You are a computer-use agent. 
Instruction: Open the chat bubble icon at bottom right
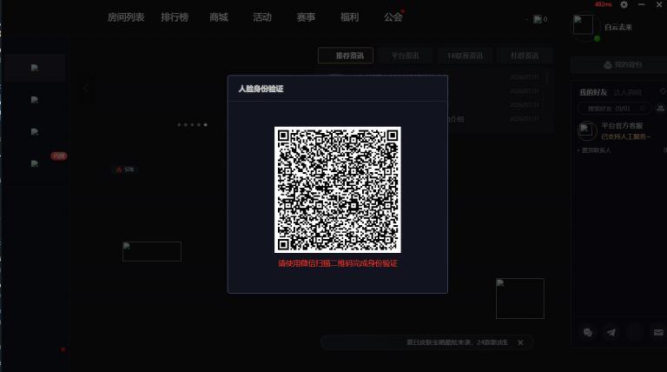click(x=588, y=332)
